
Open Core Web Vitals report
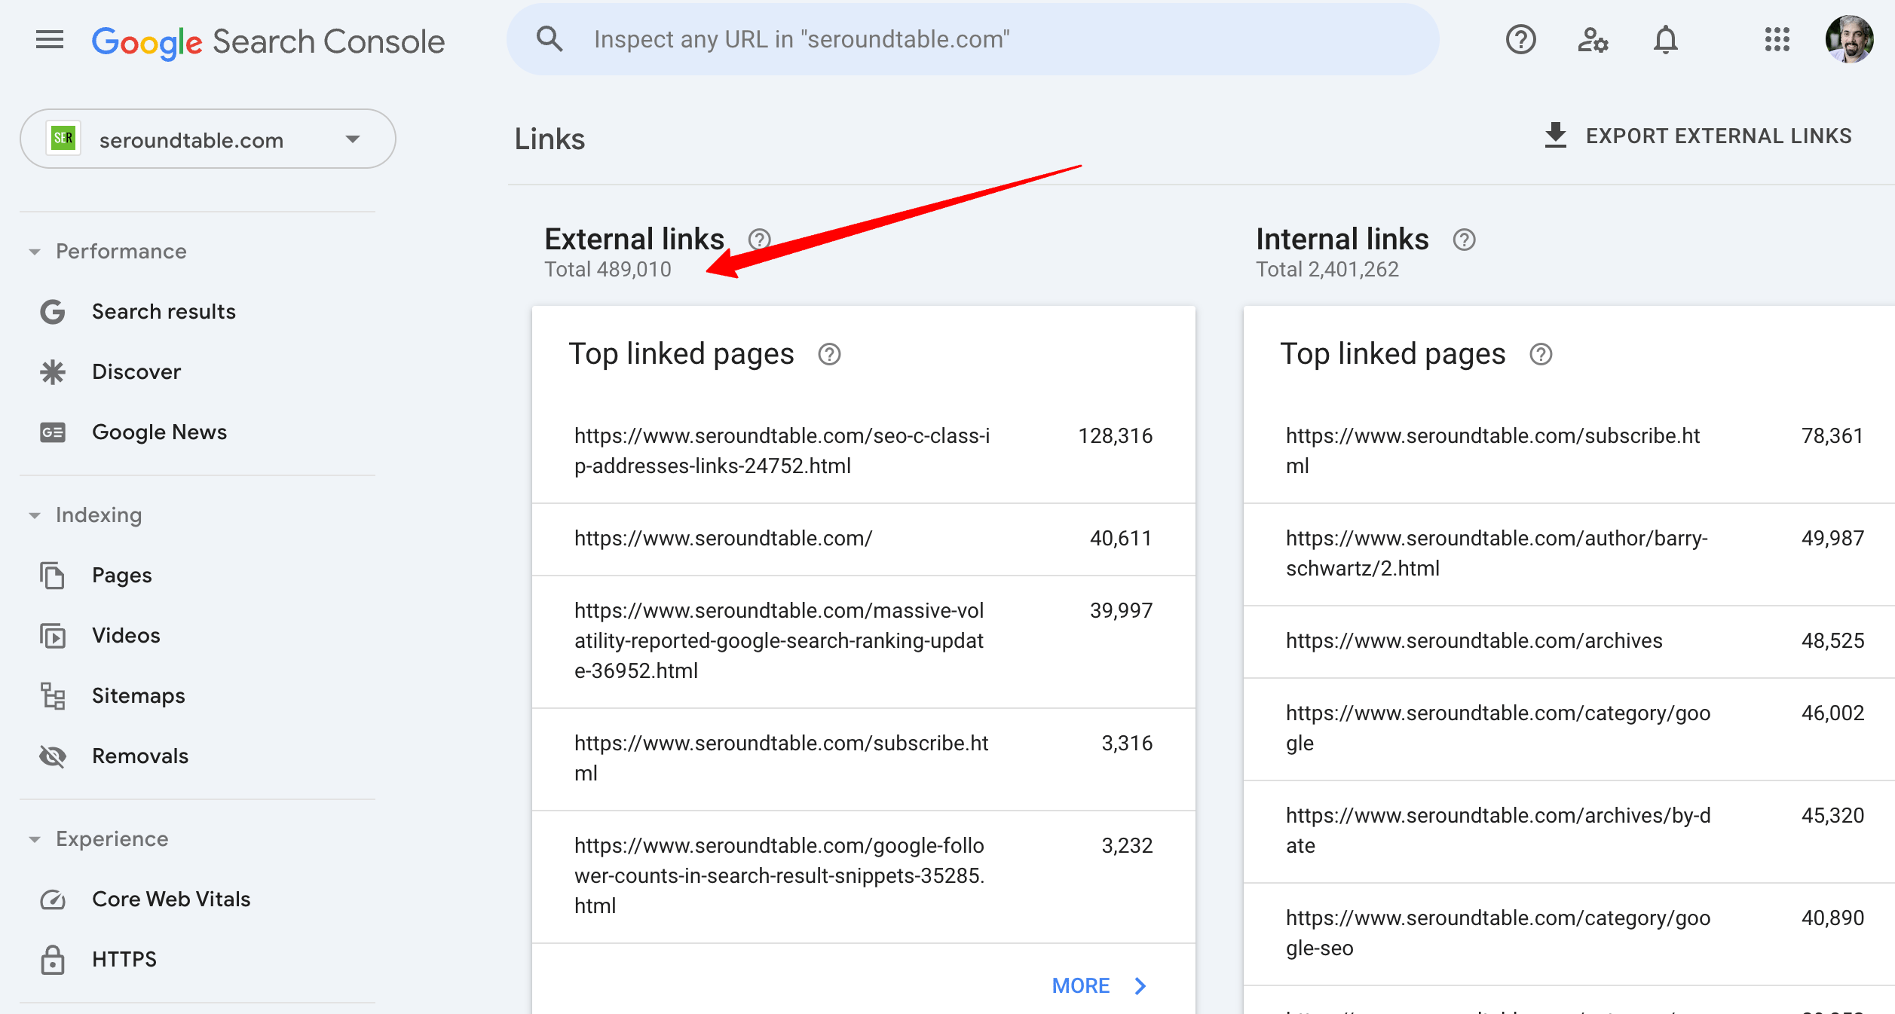(x=170, y=899)
